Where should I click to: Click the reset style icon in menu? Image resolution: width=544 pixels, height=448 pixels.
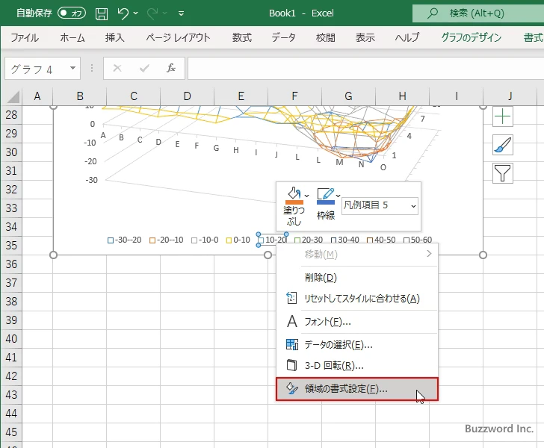pos(291,298)
